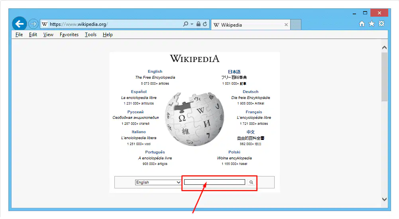The height and width of the screenshot is (219, 399).
Task: Open a new tab
Action: coord(296,25)
